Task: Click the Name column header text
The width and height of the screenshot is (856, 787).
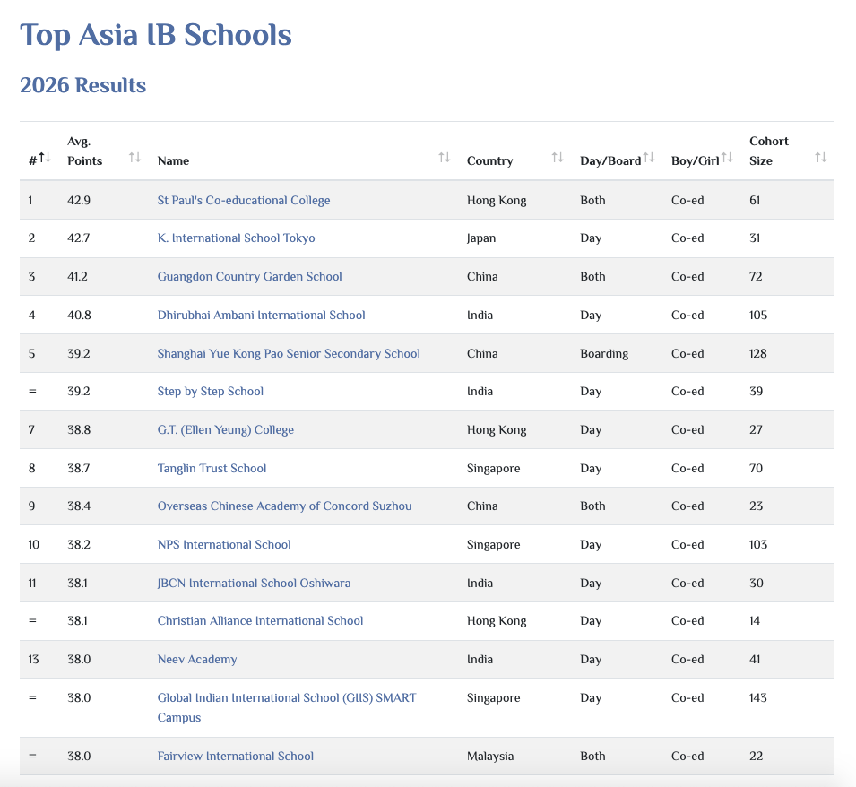Action: [173, 161]
